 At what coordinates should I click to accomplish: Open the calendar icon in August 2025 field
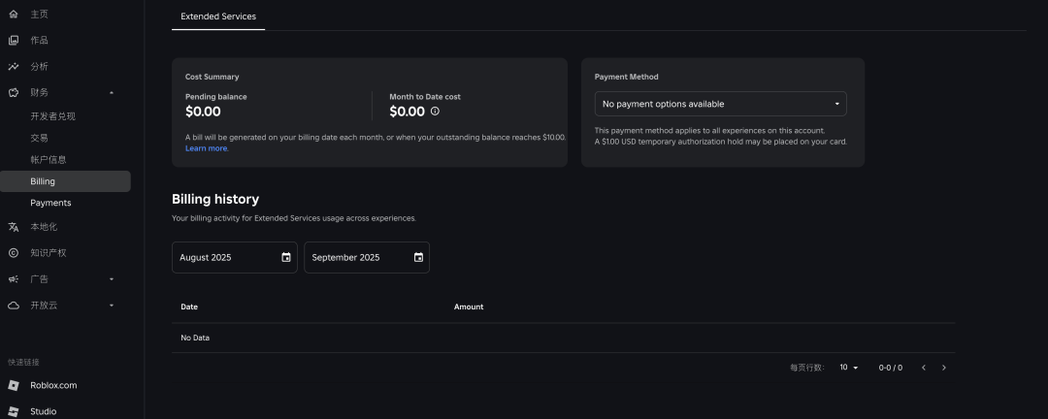click(286, 257)
